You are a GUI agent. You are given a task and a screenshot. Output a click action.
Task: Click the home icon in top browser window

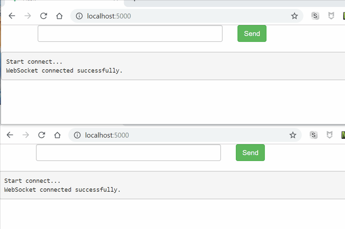click(59, 16)
